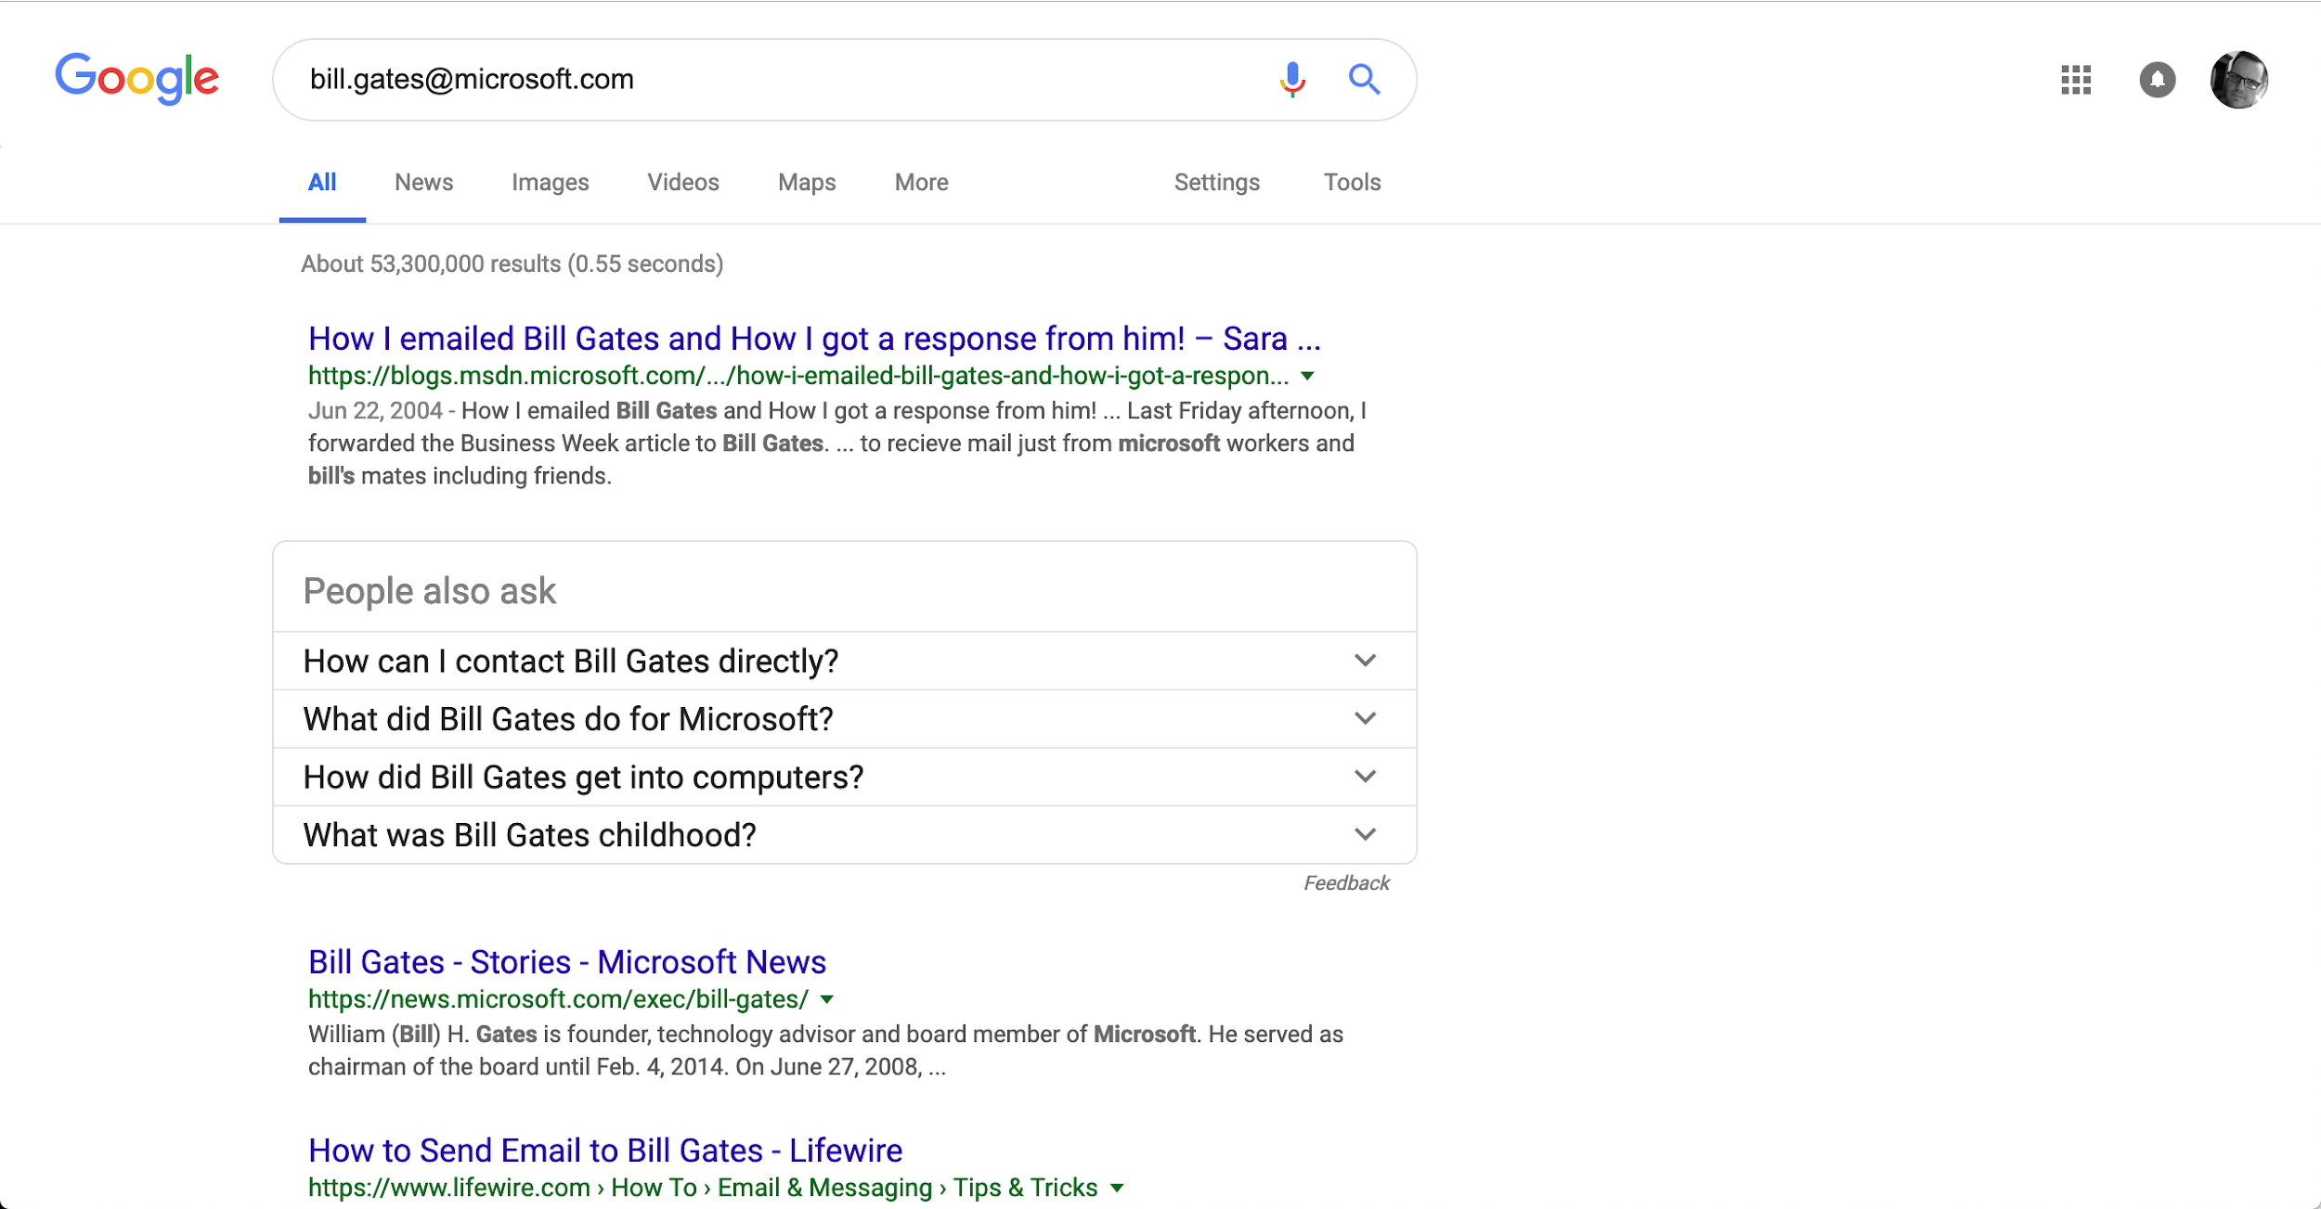Open dropdown arrow next to lifewire URL
The image size is (2321, 1209).
1117,1188
